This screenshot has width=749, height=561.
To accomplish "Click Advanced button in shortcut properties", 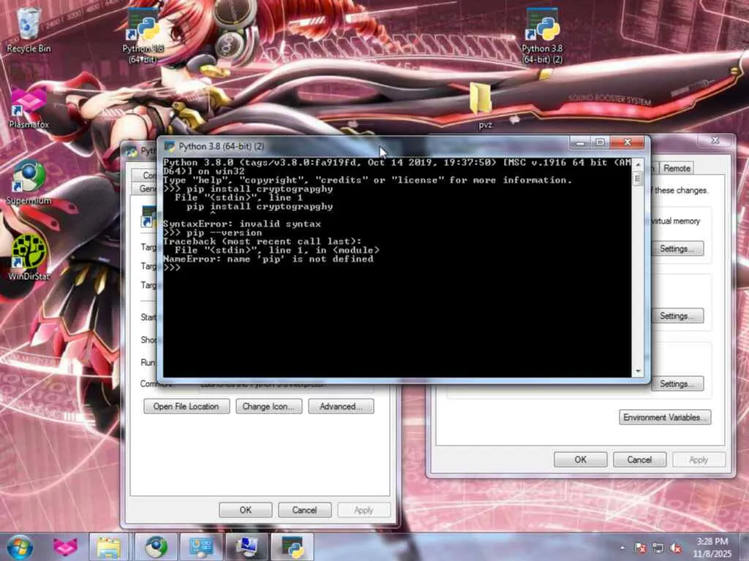I will tap(341, 406).
